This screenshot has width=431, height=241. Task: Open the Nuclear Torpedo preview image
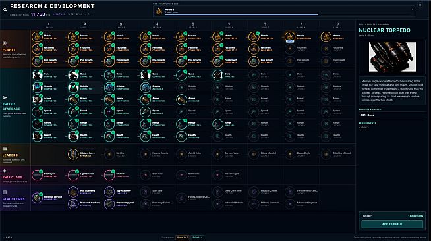[x=392, y=57]
